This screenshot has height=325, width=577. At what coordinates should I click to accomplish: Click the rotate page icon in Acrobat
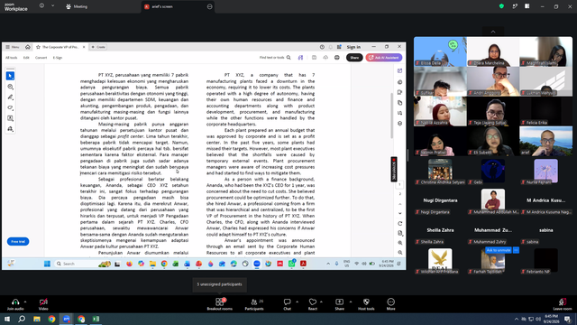(400, 224)
